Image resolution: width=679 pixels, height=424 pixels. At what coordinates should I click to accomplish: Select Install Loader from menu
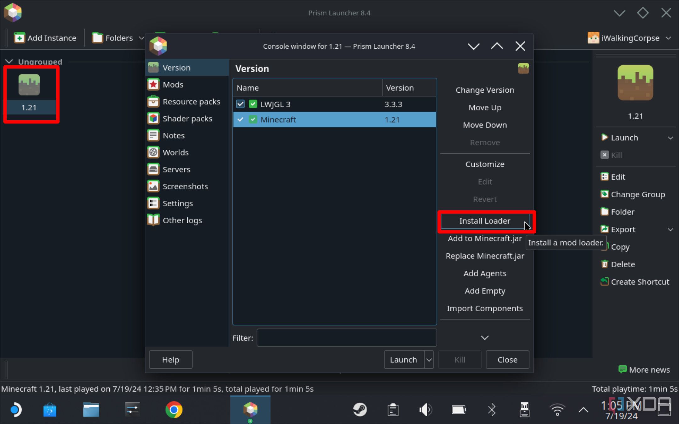485,221
